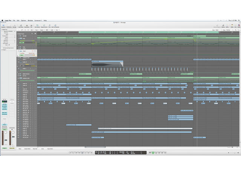This screenshot has height=179, width=241.
Task: Click the Off automation button on Stereo Out strip
Action: click(12, 130)
